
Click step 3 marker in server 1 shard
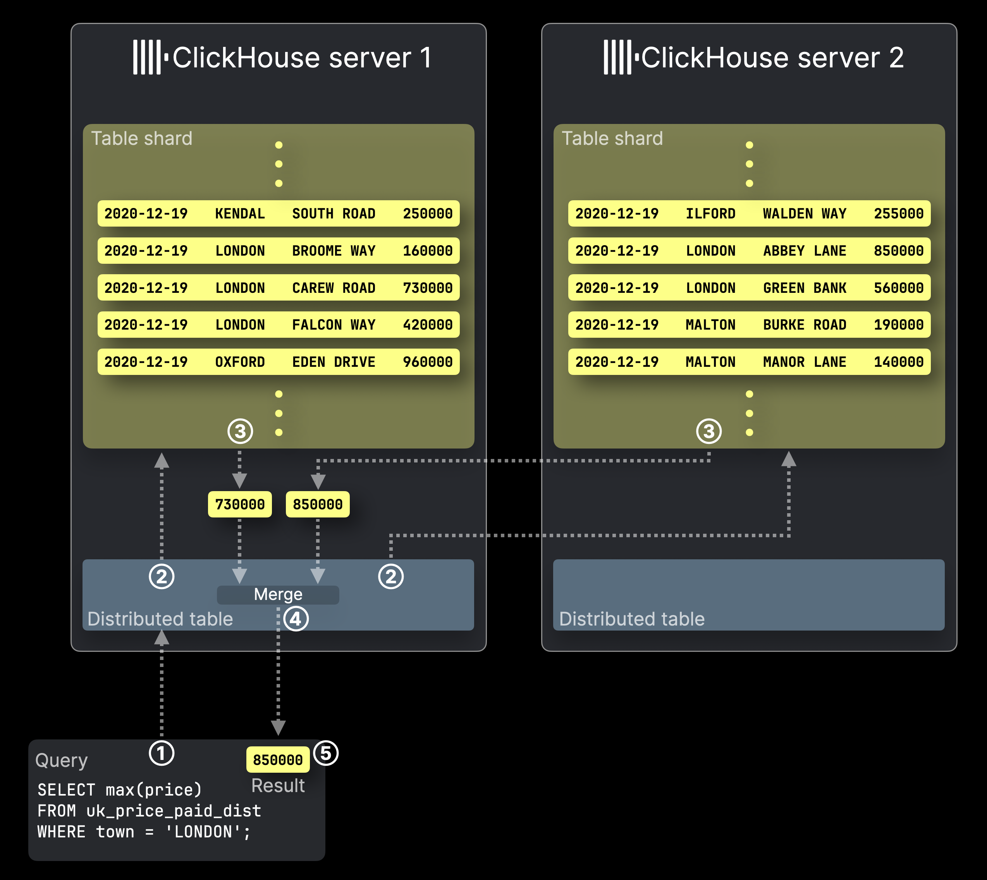click(240, 431)
